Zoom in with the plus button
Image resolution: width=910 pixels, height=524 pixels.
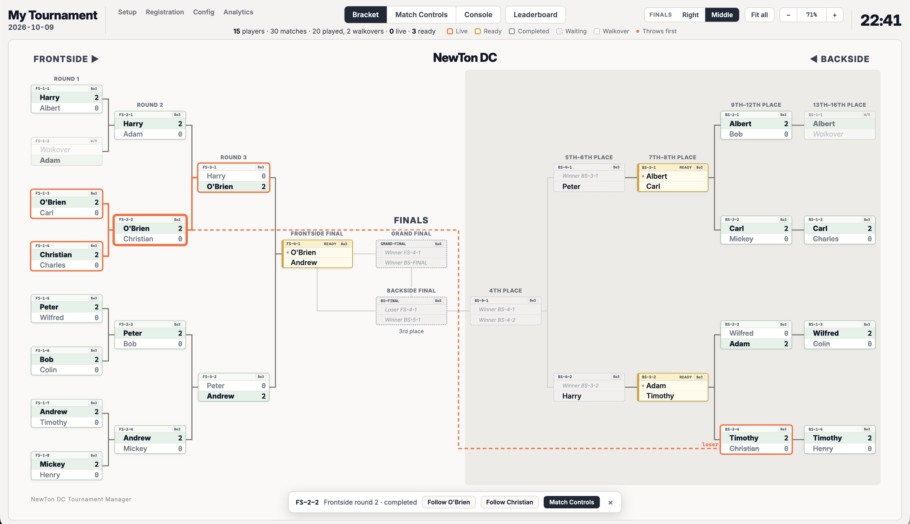coord(834,15)
